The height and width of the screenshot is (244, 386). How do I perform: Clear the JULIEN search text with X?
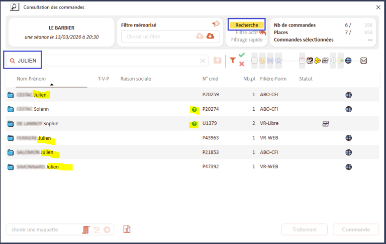coord(203,61)
